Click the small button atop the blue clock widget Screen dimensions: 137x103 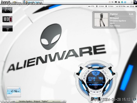[19, 88]
